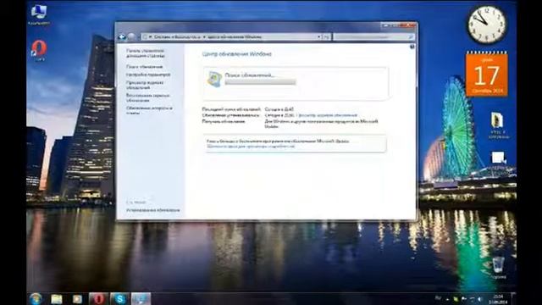
Task: Click the Back arrow in Windows Update
Action: (122, 36)
